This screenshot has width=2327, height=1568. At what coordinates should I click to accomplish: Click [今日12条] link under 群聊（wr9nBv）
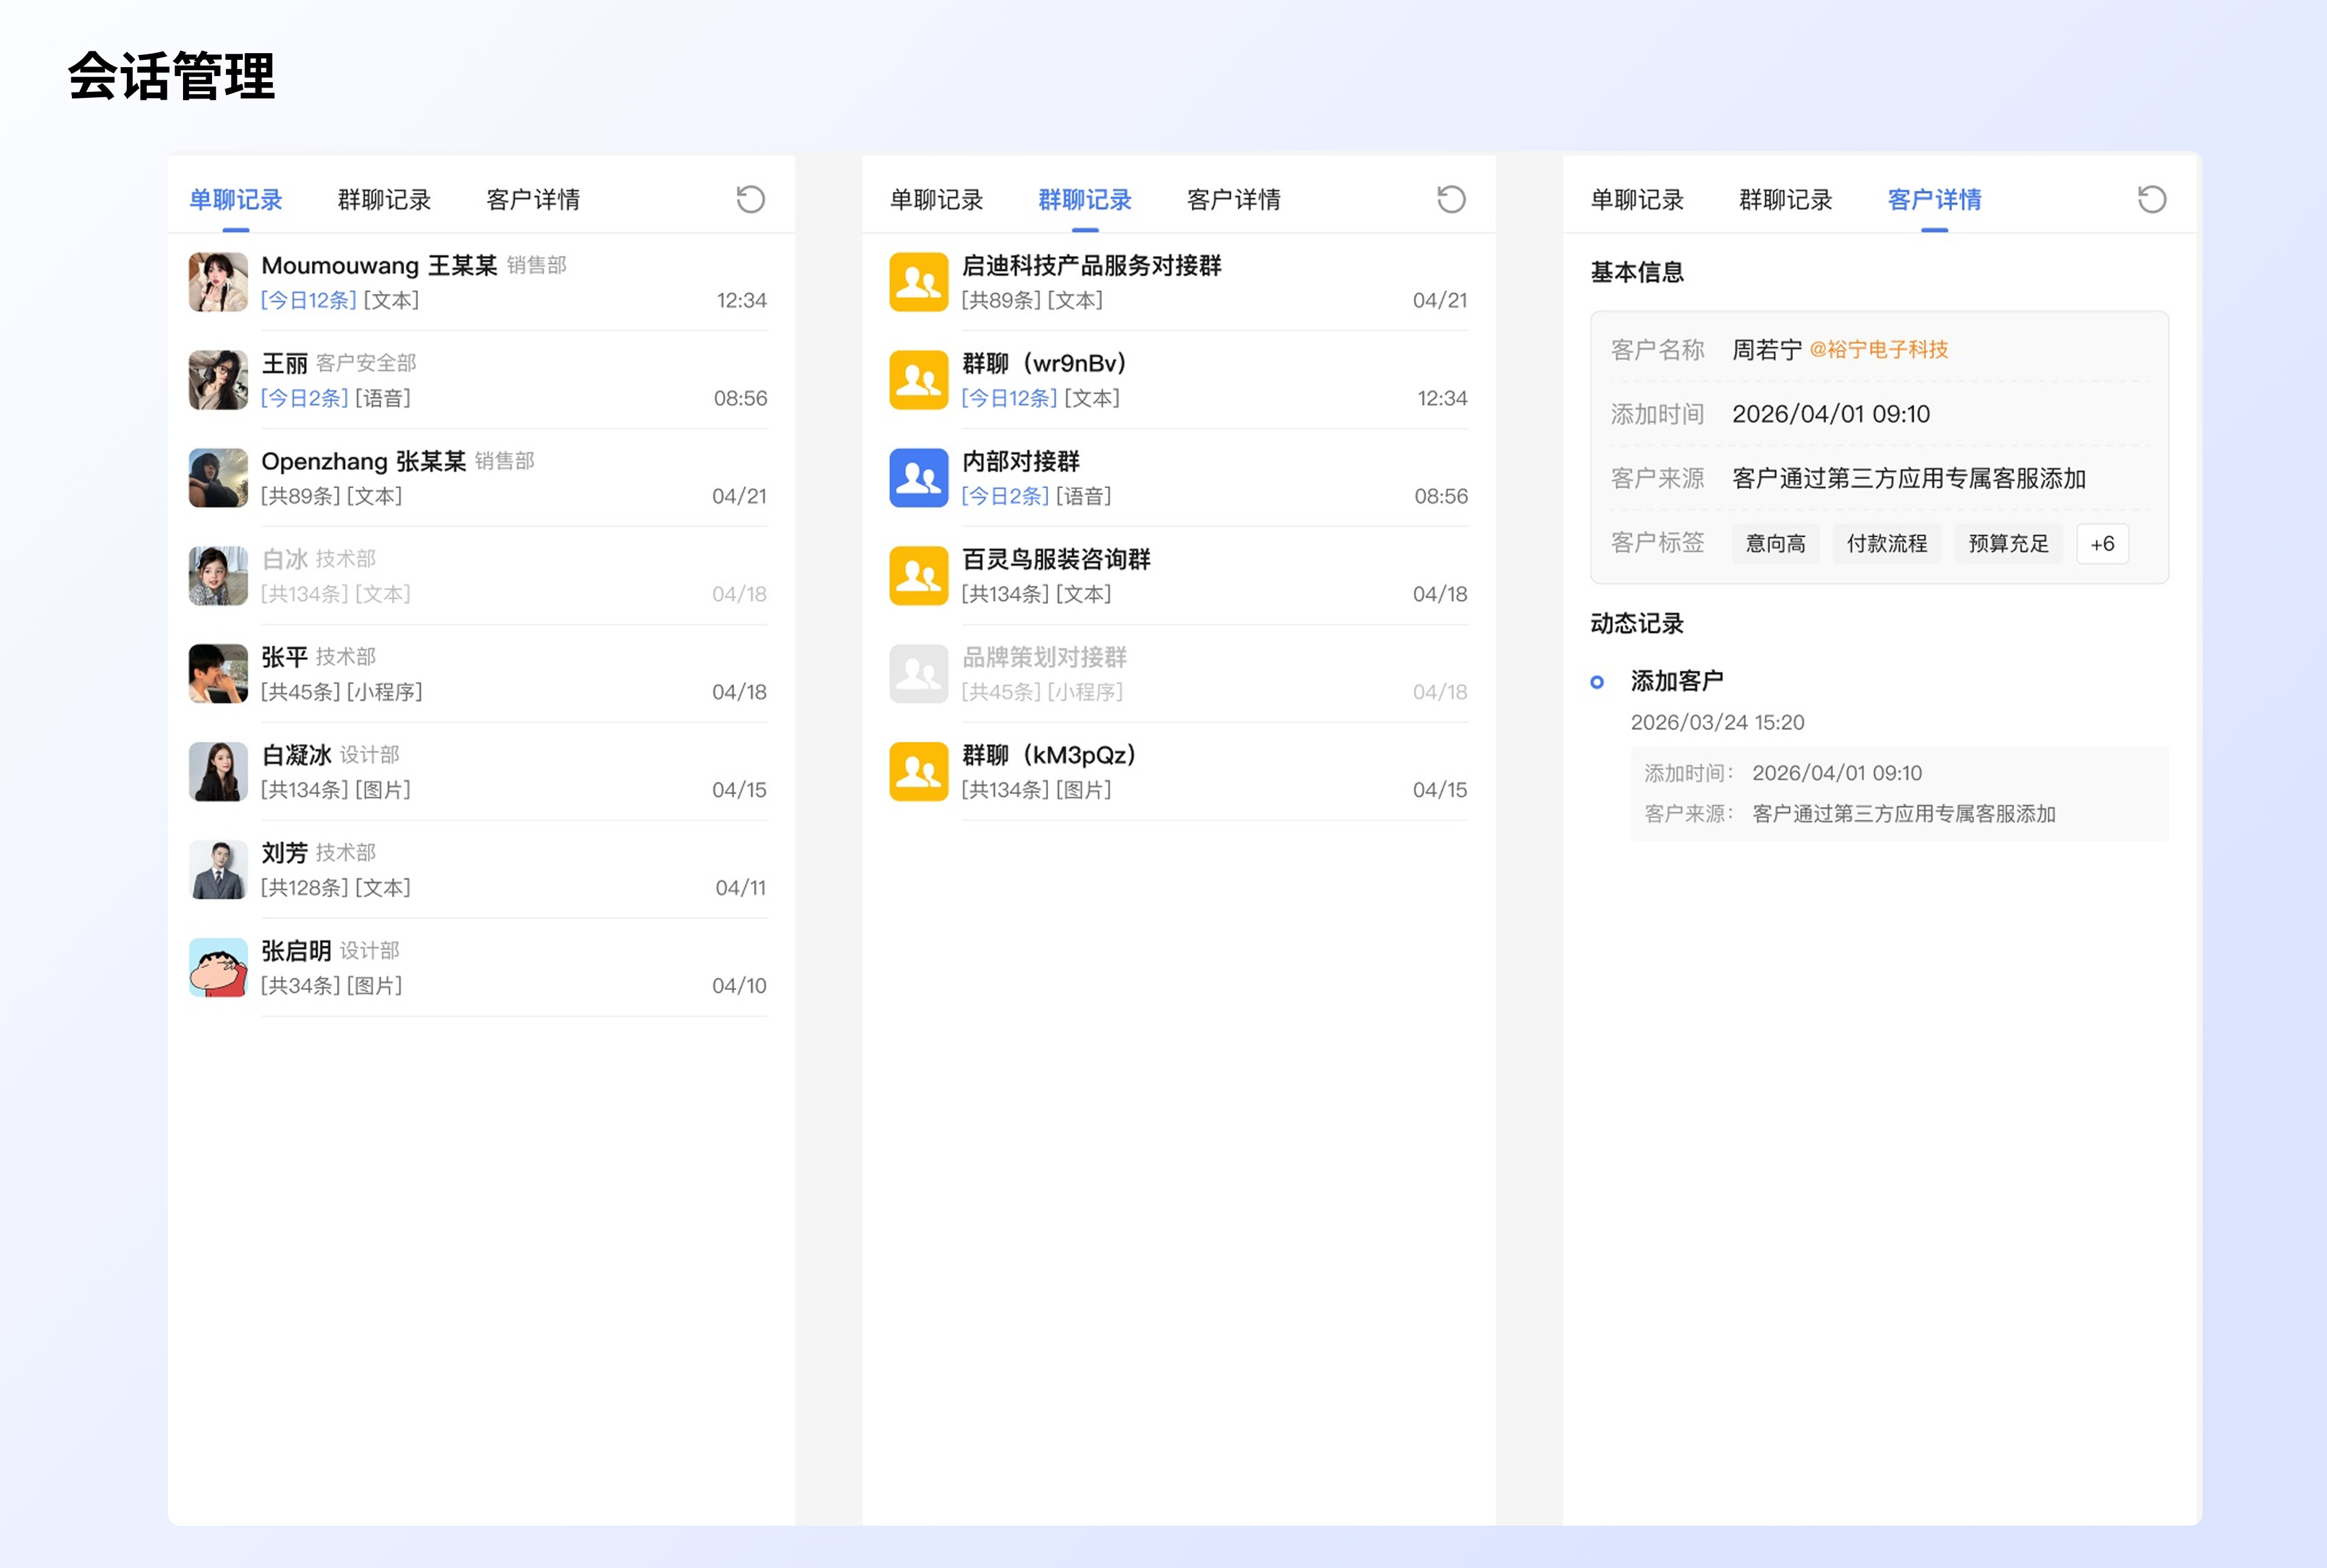[1009, 398]
